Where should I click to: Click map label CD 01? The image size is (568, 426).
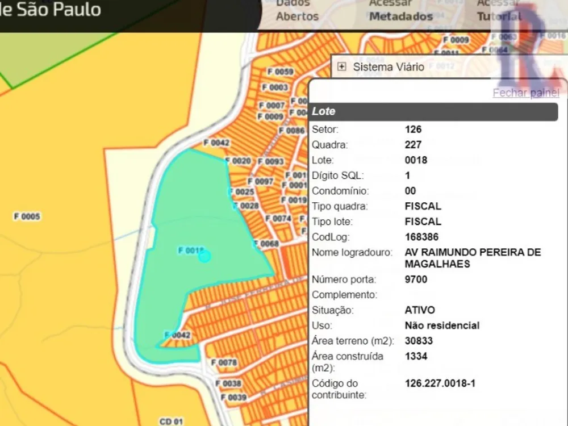pos(172,421)
